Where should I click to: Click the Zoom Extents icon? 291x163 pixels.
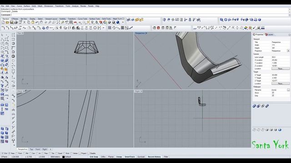58,22
